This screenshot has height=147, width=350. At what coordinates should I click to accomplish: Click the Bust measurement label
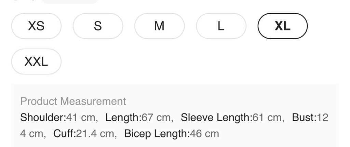coord(302,118)
